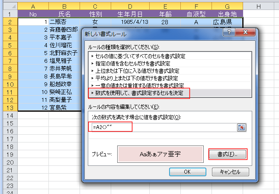279x194 pixels.
Task: Select row 20 header
Action: 10,162
